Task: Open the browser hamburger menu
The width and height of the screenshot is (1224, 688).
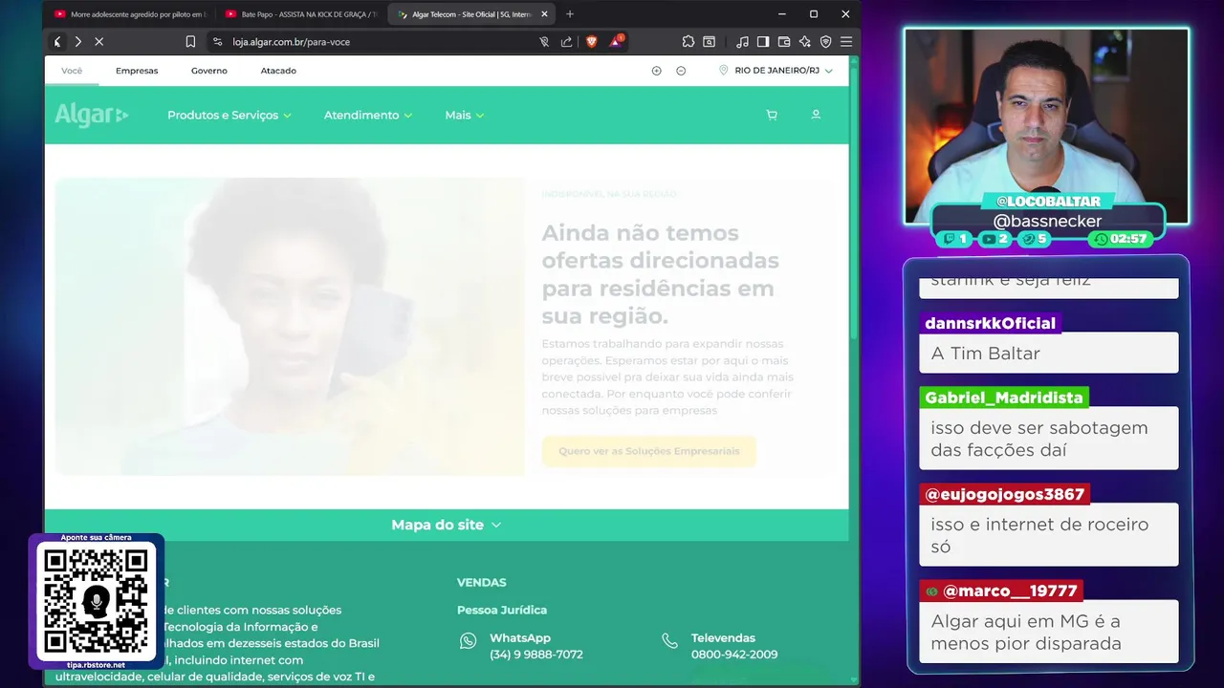Action: [846, 42]
